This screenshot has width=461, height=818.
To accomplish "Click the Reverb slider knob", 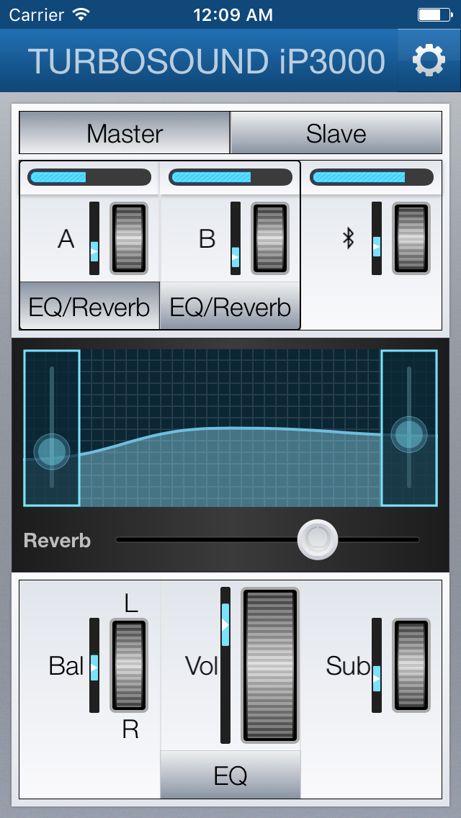I will pyautogui.click(x=318, y=539).
